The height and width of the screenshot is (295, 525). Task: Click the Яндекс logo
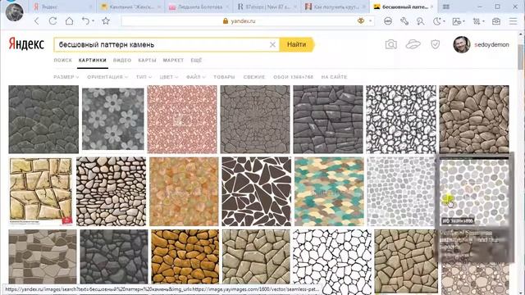point(26,44)
